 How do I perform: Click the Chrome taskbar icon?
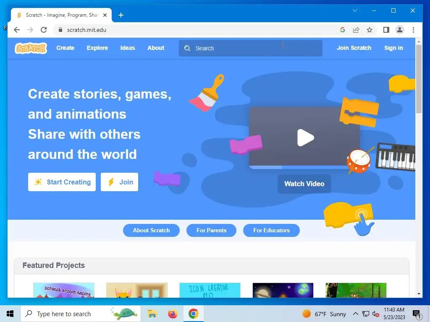pos(193,314)
